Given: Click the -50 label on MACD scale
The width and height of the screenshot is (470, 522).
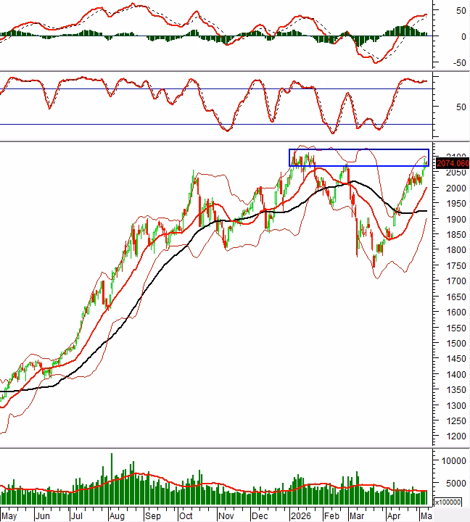Looking at the screenshot, I should coord(459,62).
